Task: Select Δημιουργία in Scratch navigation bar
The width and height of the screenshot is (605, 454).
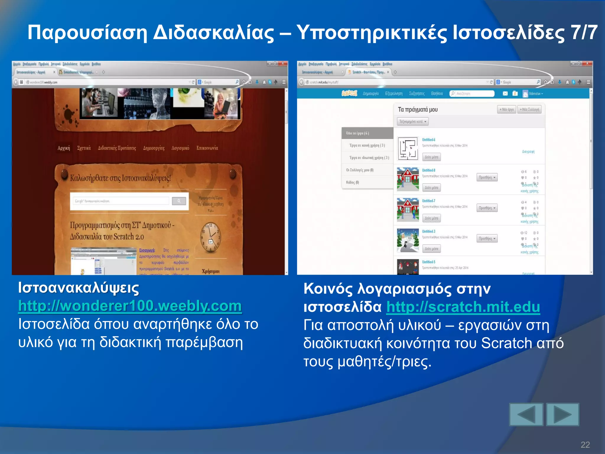Action: 370,94
